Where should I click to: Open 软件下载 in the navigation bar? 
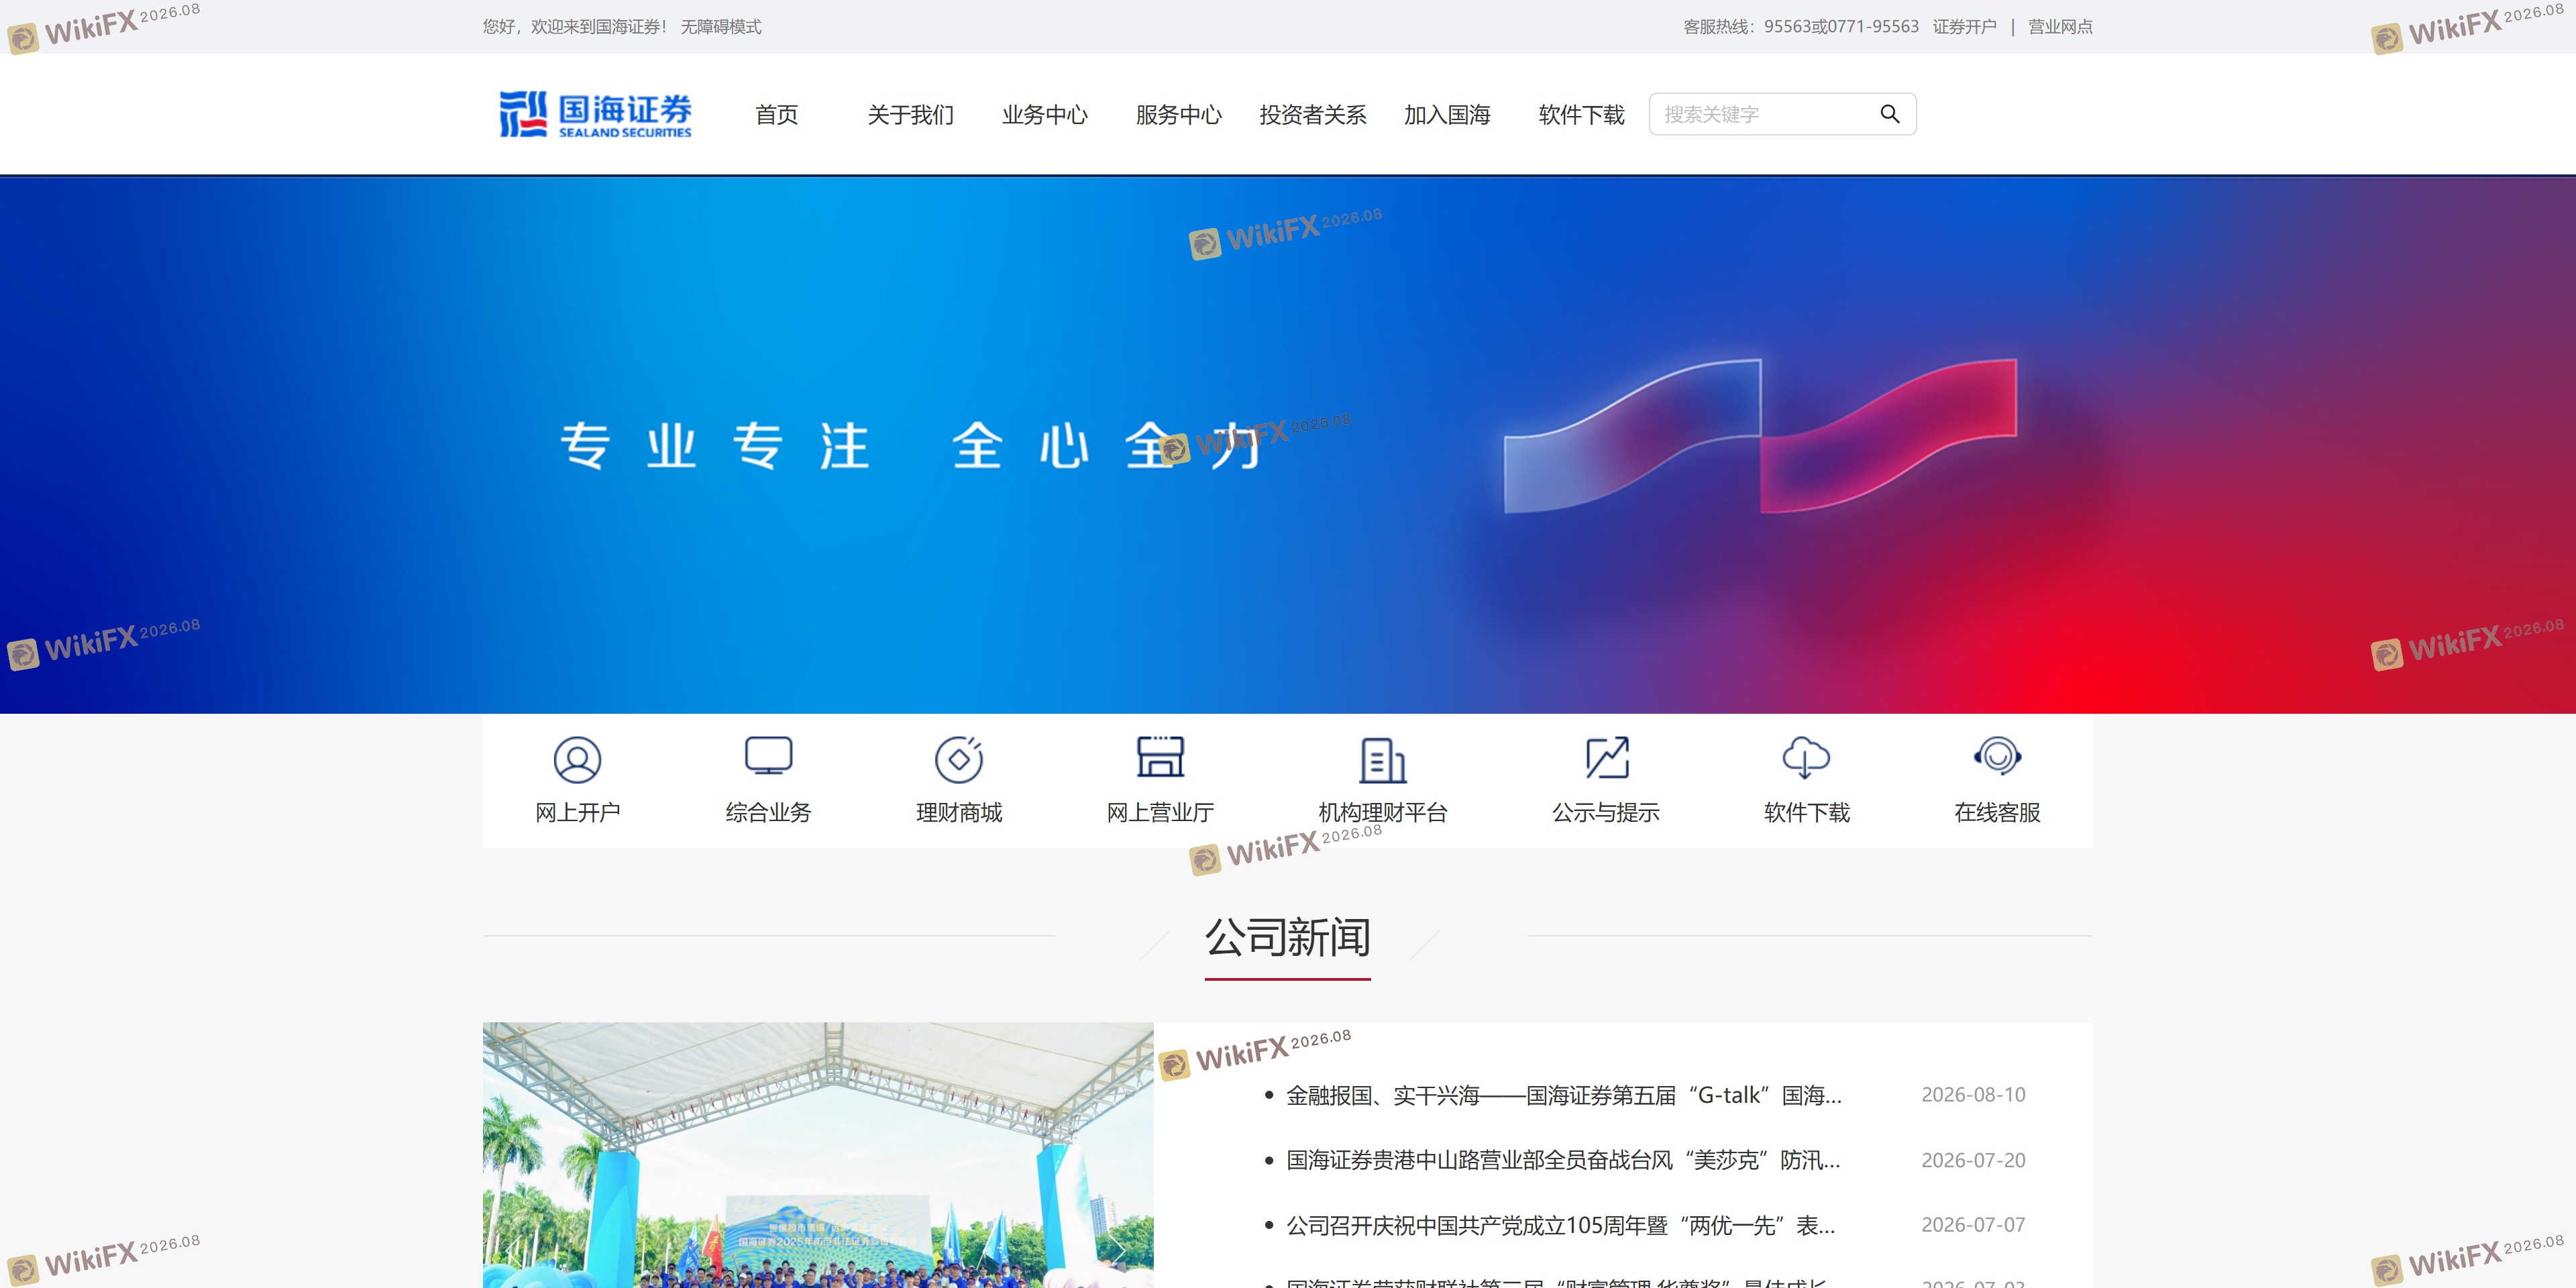coord(1582,115)
